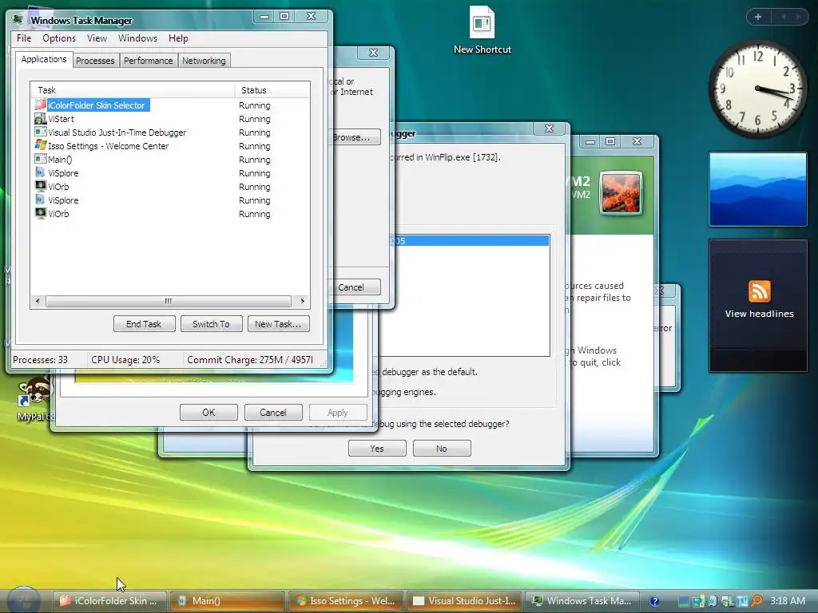
Task: Switch to Windows Task Manager taskbar button
Action: tap(582, 601)
